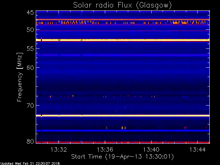Click the 'Updated Wed Feb 21 22:30:07 2018' timestamp
Viewport: 220px width, 165px height.
[30, 164]
